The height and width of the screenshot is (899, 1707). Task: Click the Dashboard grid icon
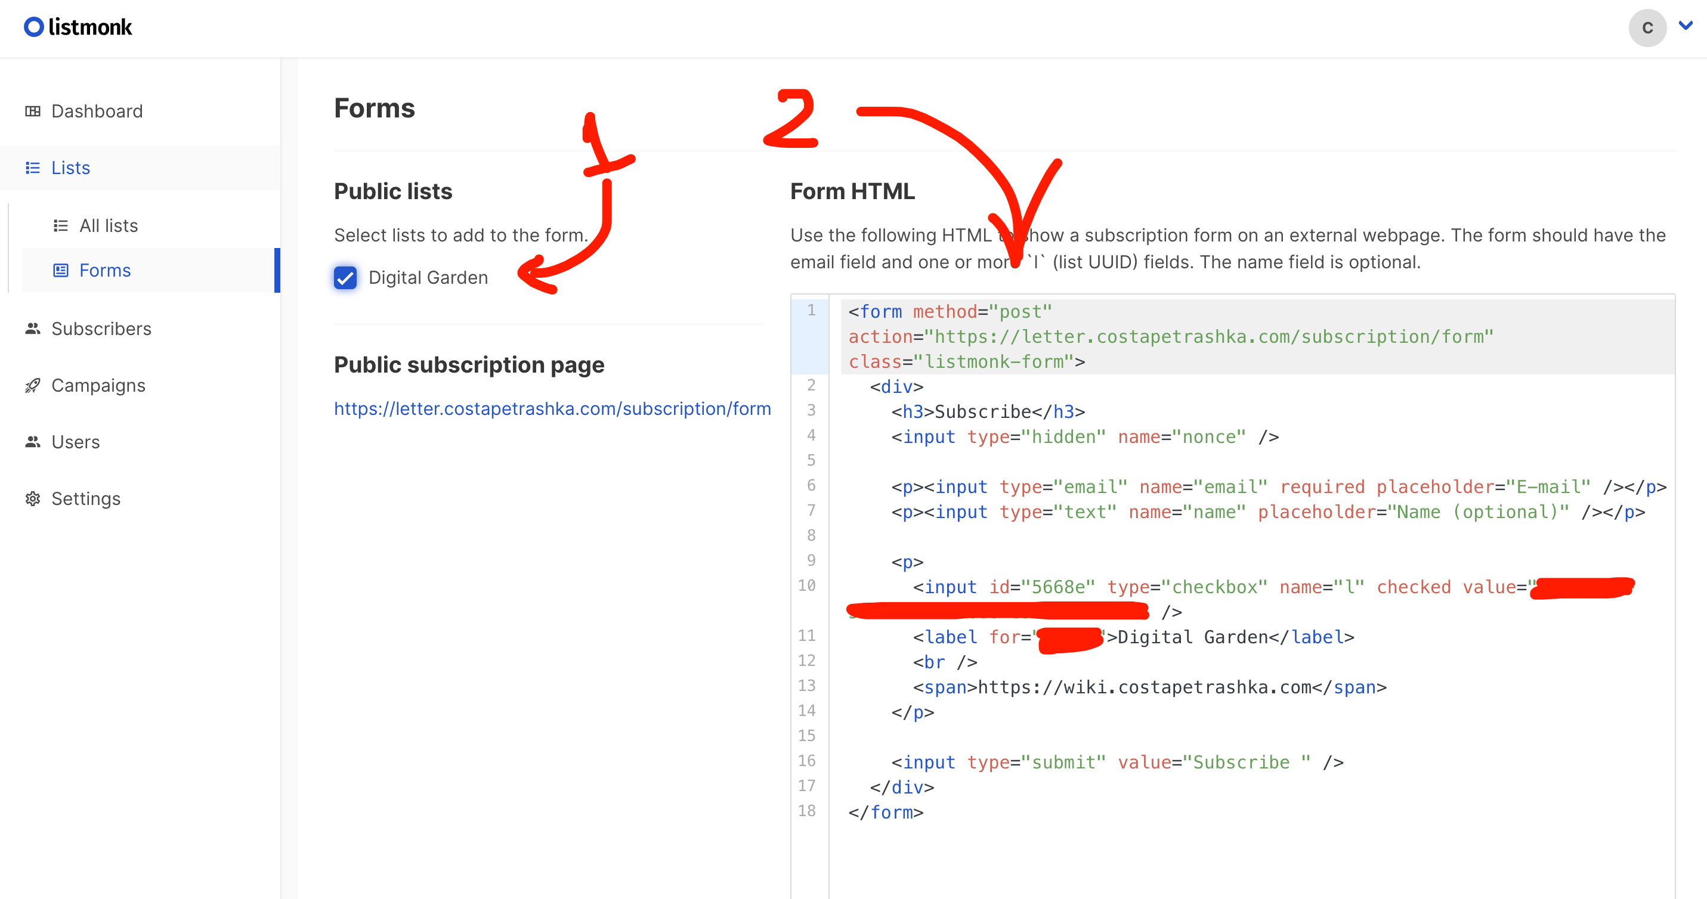(x=32, y=111)
